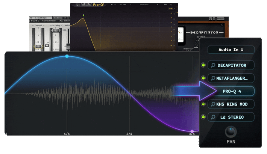Open the L1 Default Preset dropdown
The height and width of the screenshot is (154, 267).
pyautogui.click(x=50, y=21)
